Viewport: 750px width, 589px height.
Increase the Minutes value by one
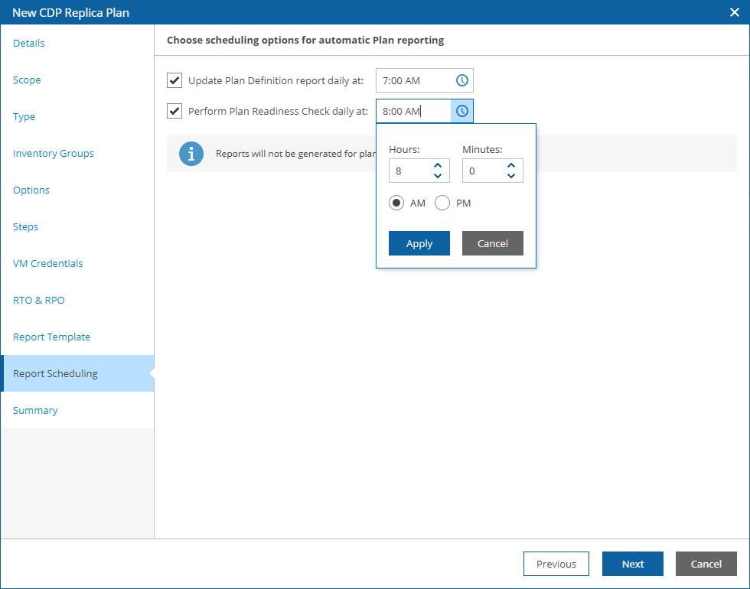[x=511, y=165]
